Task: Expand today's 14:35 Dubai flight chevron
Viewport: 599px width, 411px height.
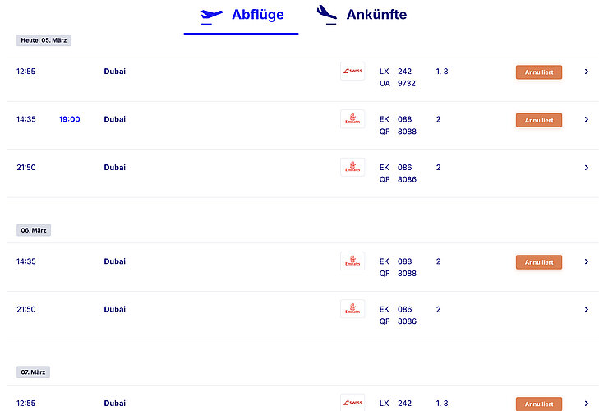Action: click(586, 119)
